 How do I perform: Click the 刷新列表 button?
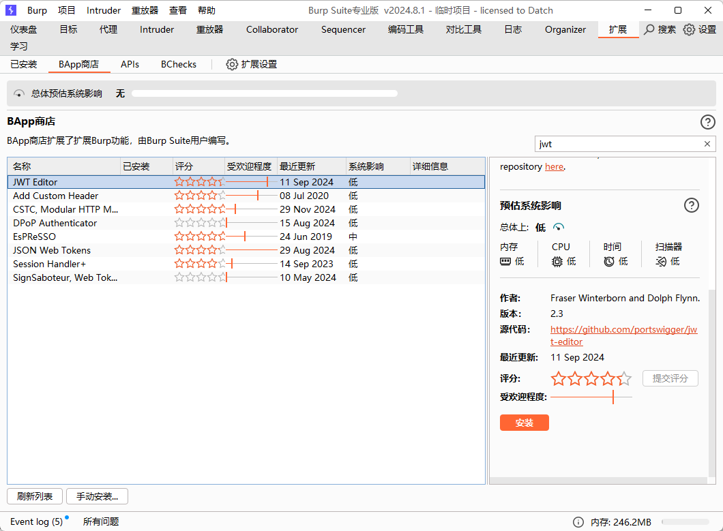tap(35, 496)
